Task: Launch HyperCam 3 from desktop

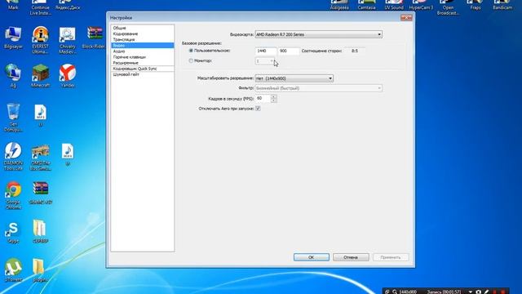Action: click(x=421, y=5)
